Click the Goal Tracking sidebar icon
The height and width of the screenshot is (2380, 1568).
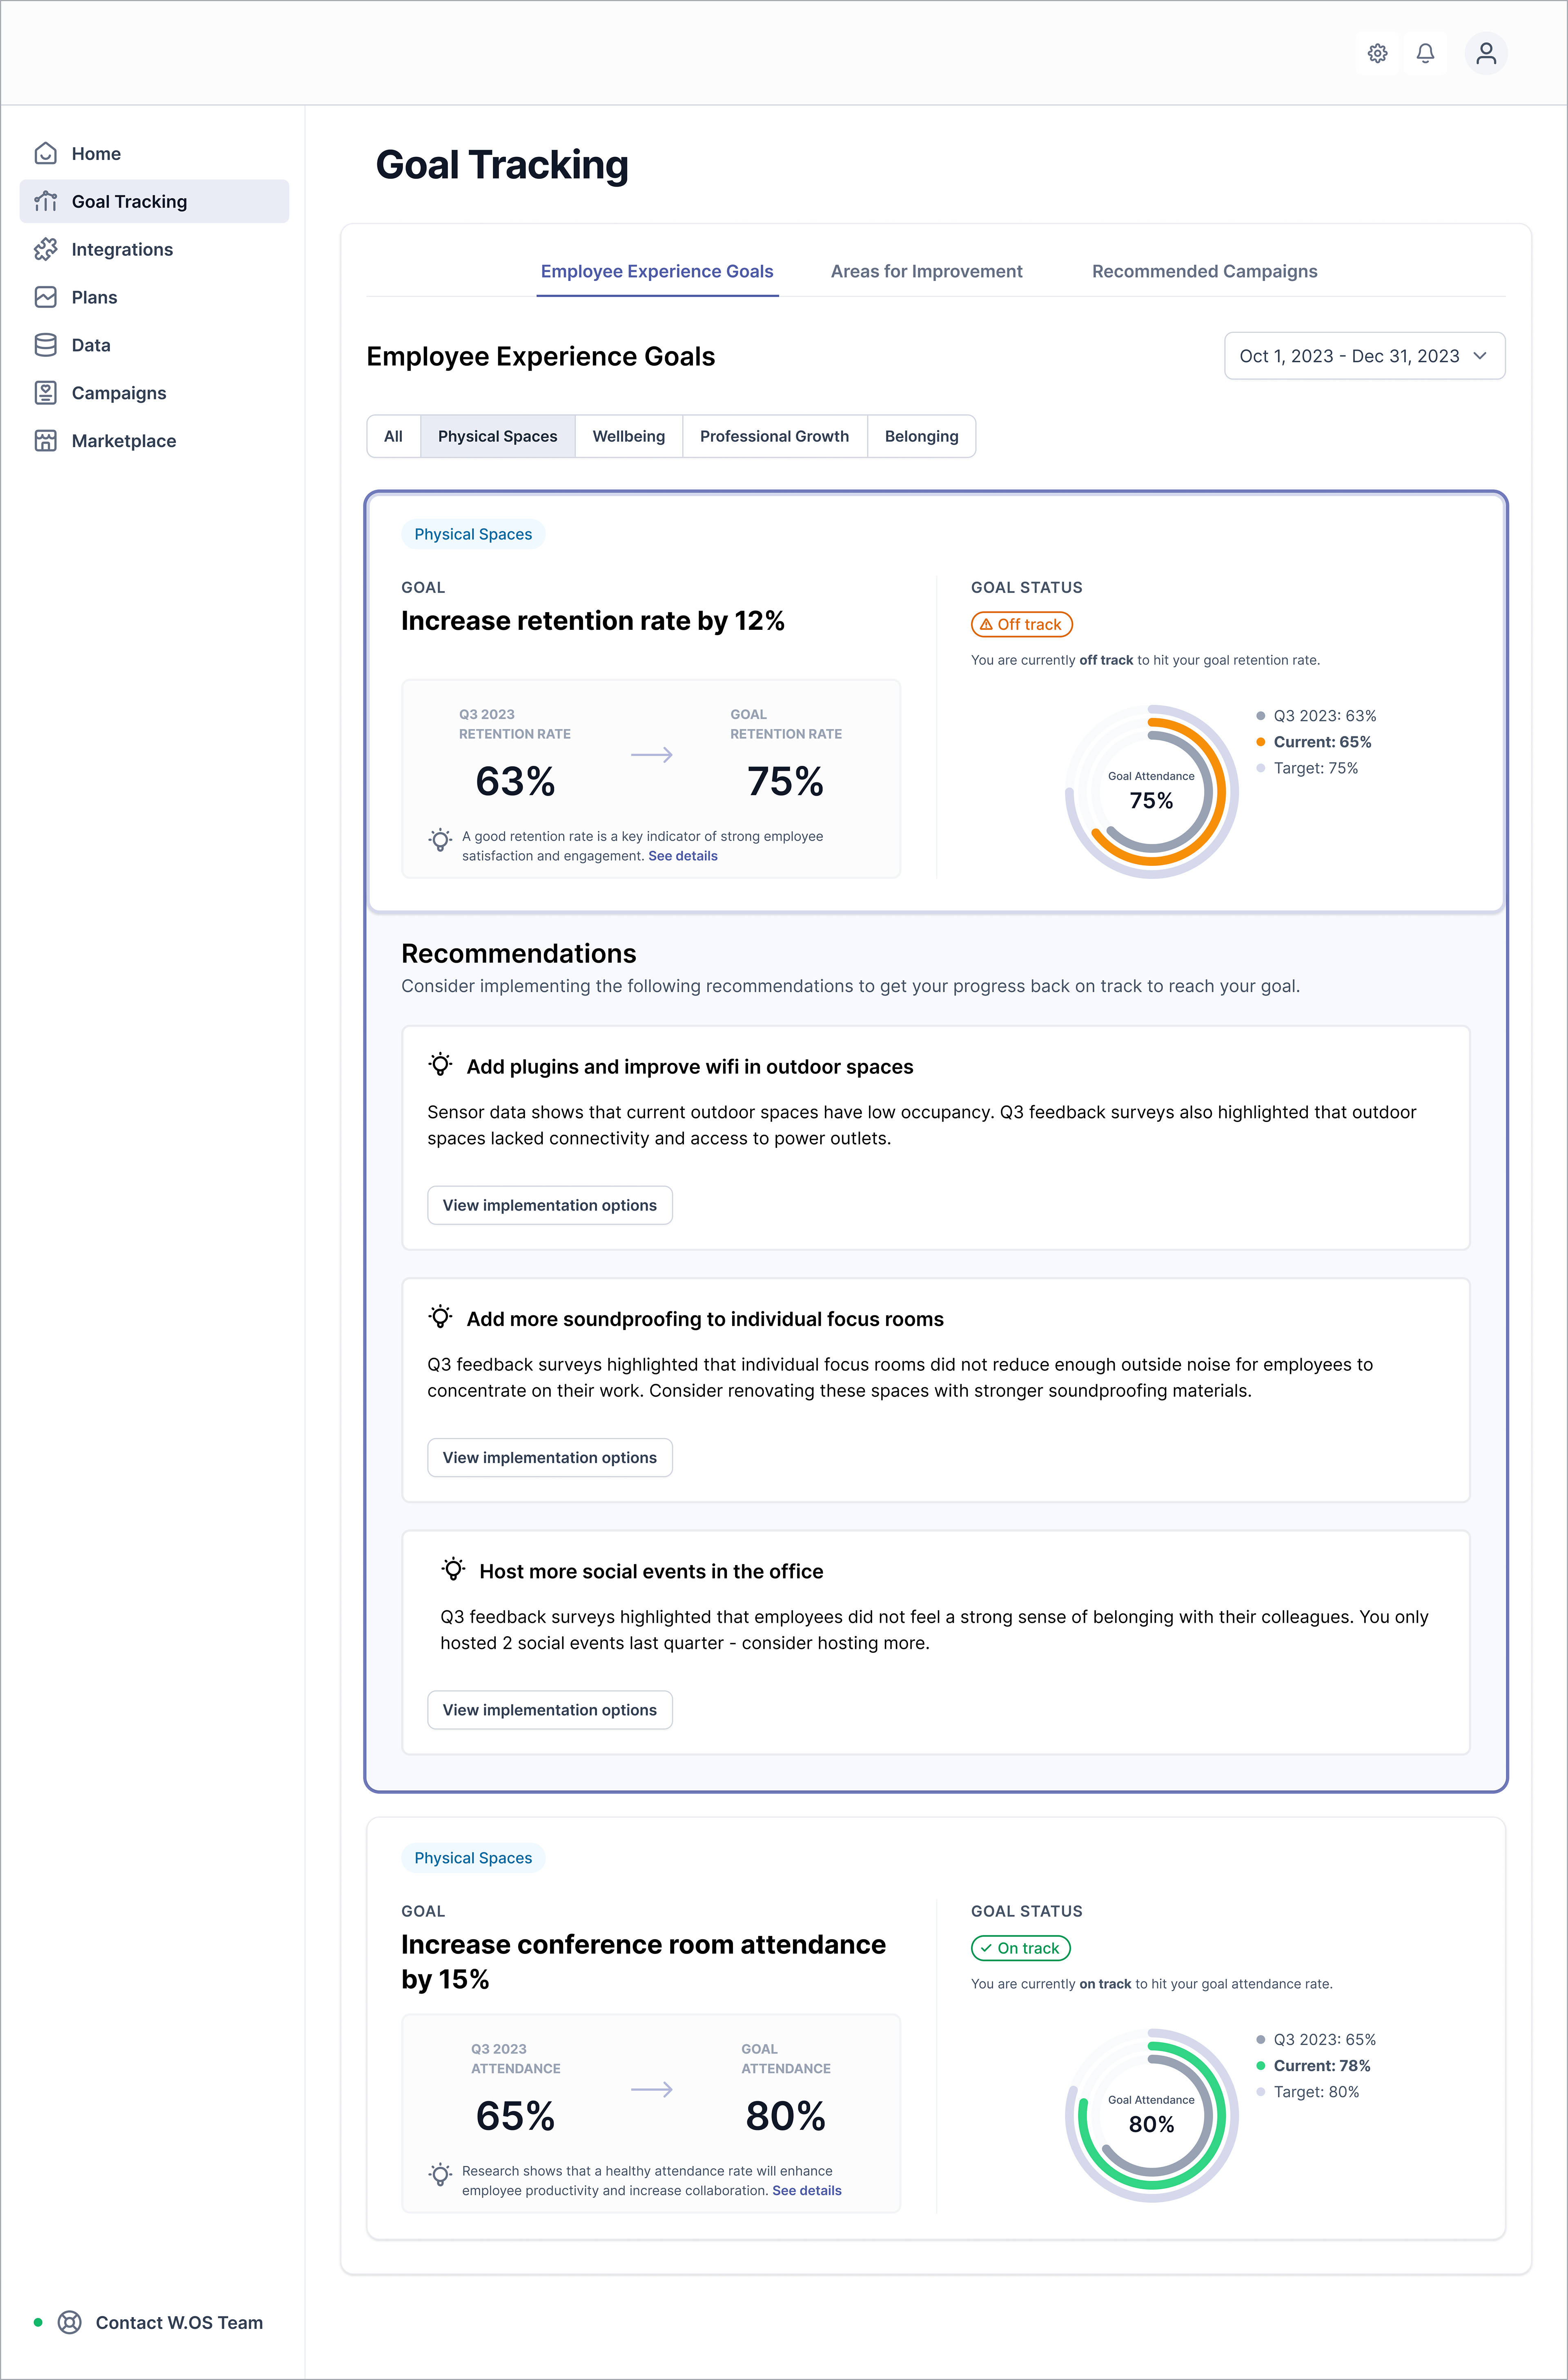(x=45, y=201)
